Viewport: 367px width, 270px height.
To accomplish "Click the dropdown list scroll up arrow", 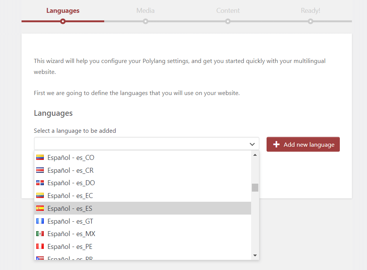I will coord(255,155).
